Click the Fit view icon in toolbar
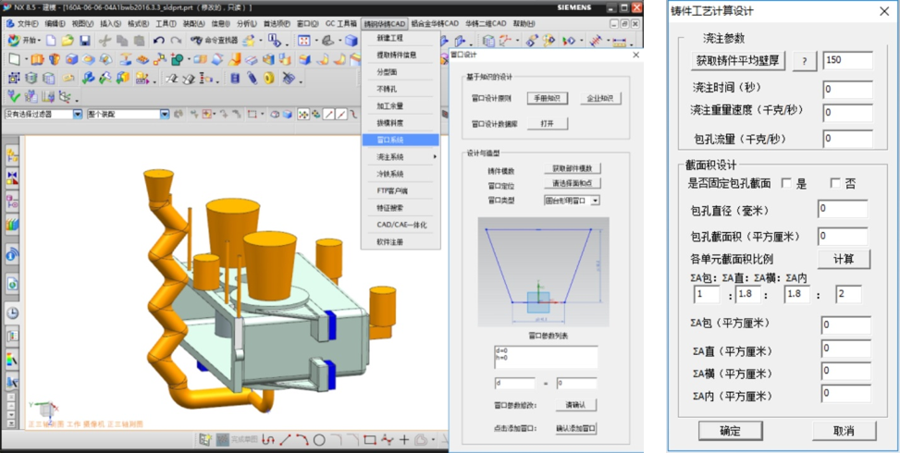900x453 pixels. coord(304,41)
